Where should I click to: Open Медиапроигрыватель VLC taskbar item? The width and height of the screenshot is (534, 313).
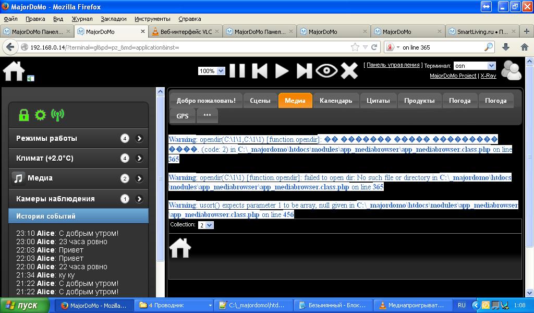(x=412, y=306)
